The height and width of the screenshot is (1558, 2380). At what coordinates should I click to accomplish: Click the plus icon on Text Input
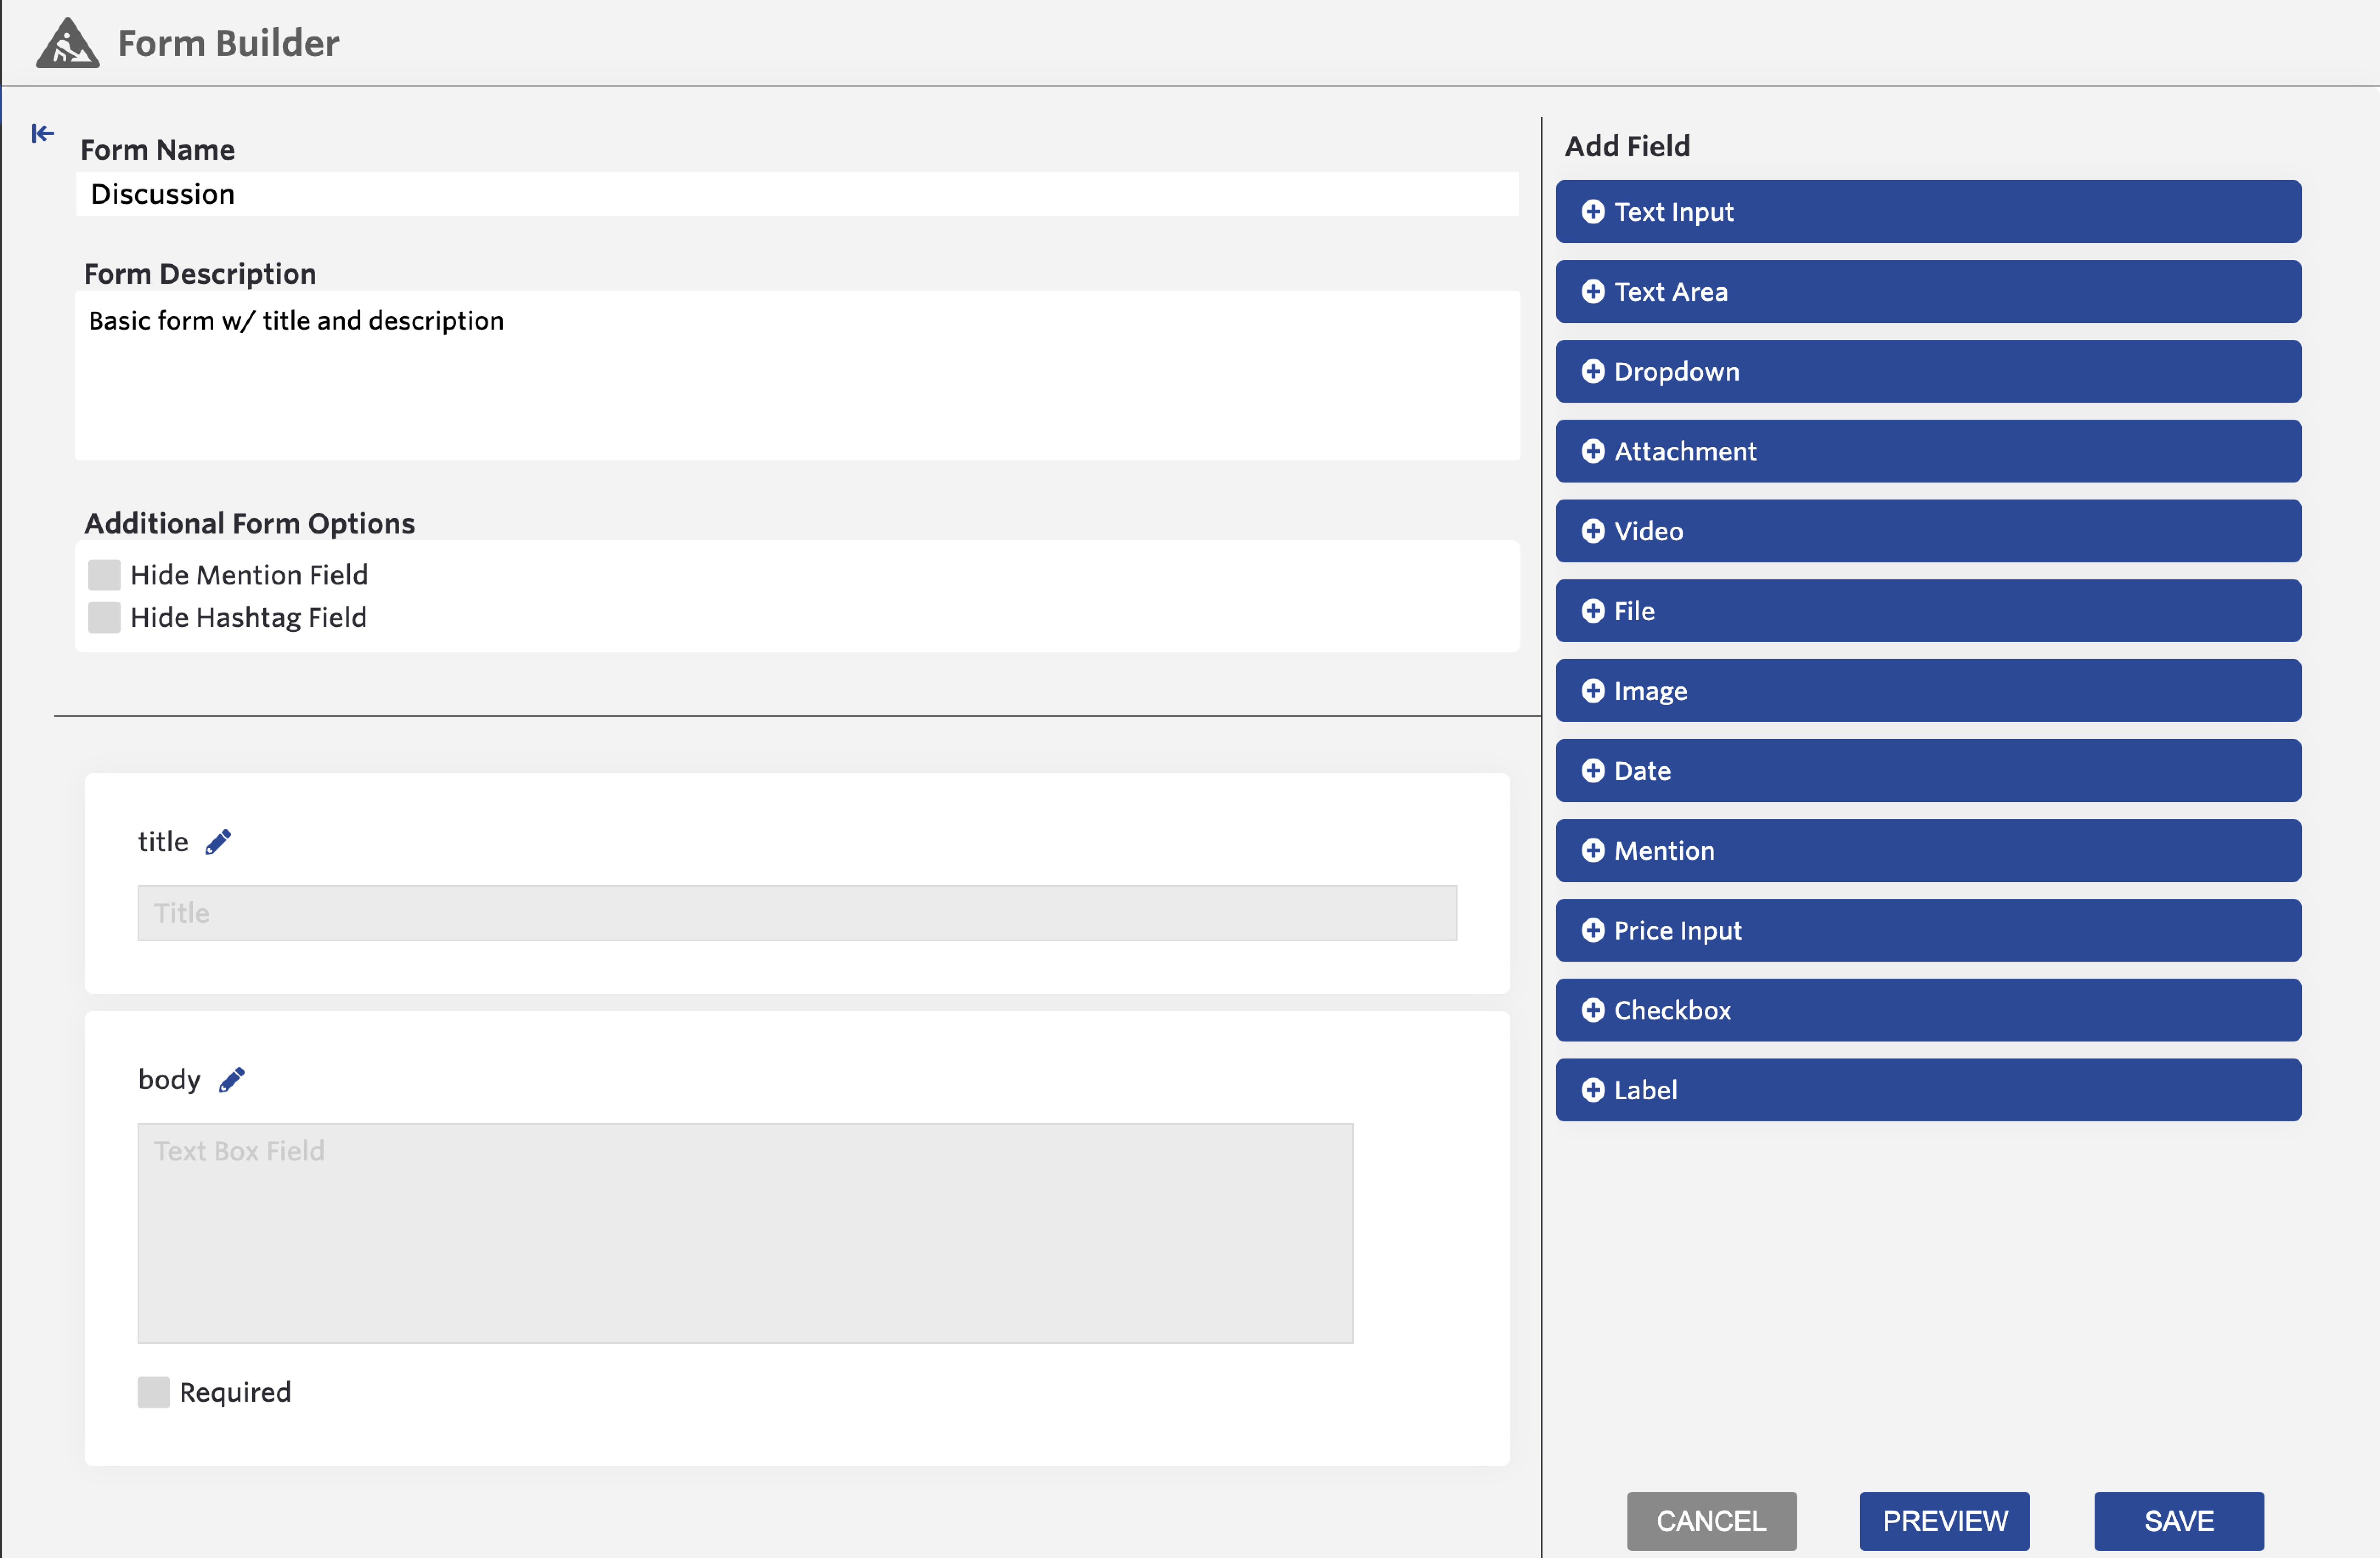(x=1592, y=212)
